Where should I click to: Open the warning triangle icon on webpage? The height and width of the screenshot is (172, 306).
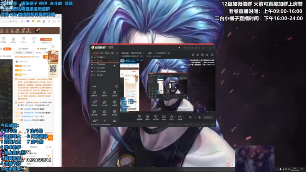(13, 39)
